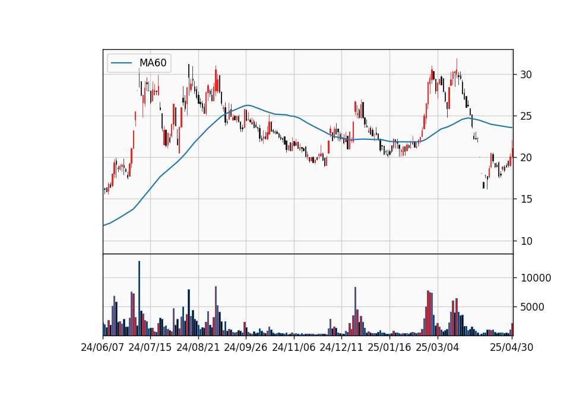Click the price axis value 10
Screen dimensions: 570x409
[526, 241]
